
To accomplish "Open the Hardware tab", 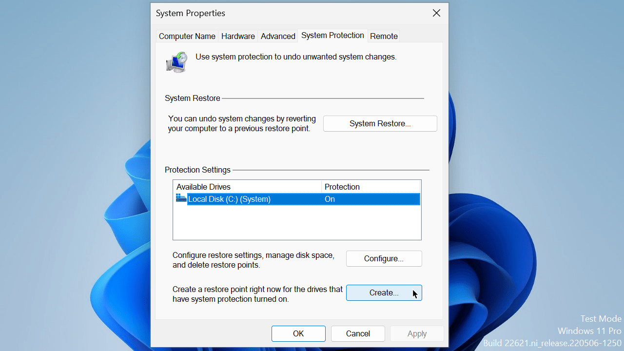I will [x=238, y=36].
